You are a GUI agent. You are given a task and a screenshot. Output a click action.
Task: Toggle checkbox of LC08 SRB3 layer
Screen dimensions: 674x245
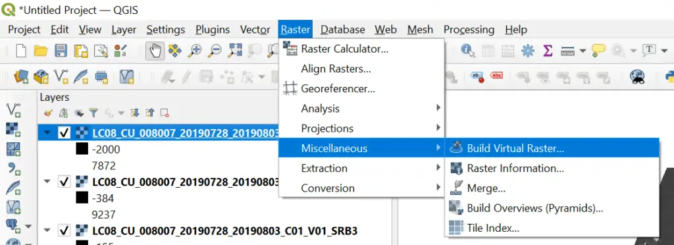(65, 231)
